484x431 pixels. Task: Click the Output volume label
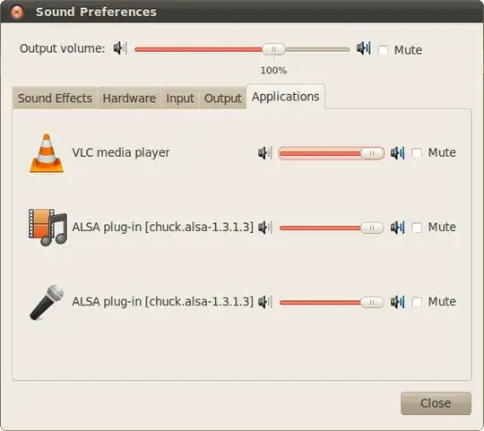62,48
